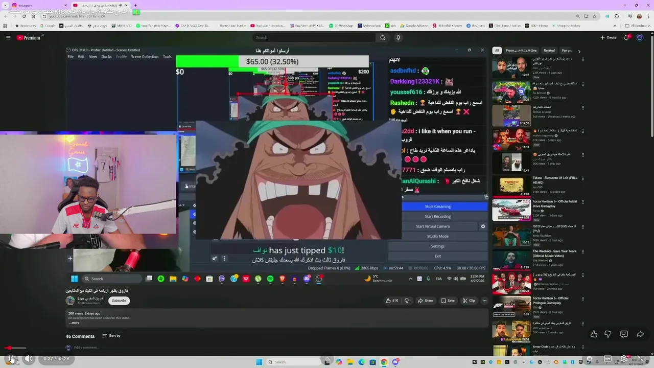Open gear beside Start Virtual Camera
This screenshot has width=654, height=368.
[483, 226]
